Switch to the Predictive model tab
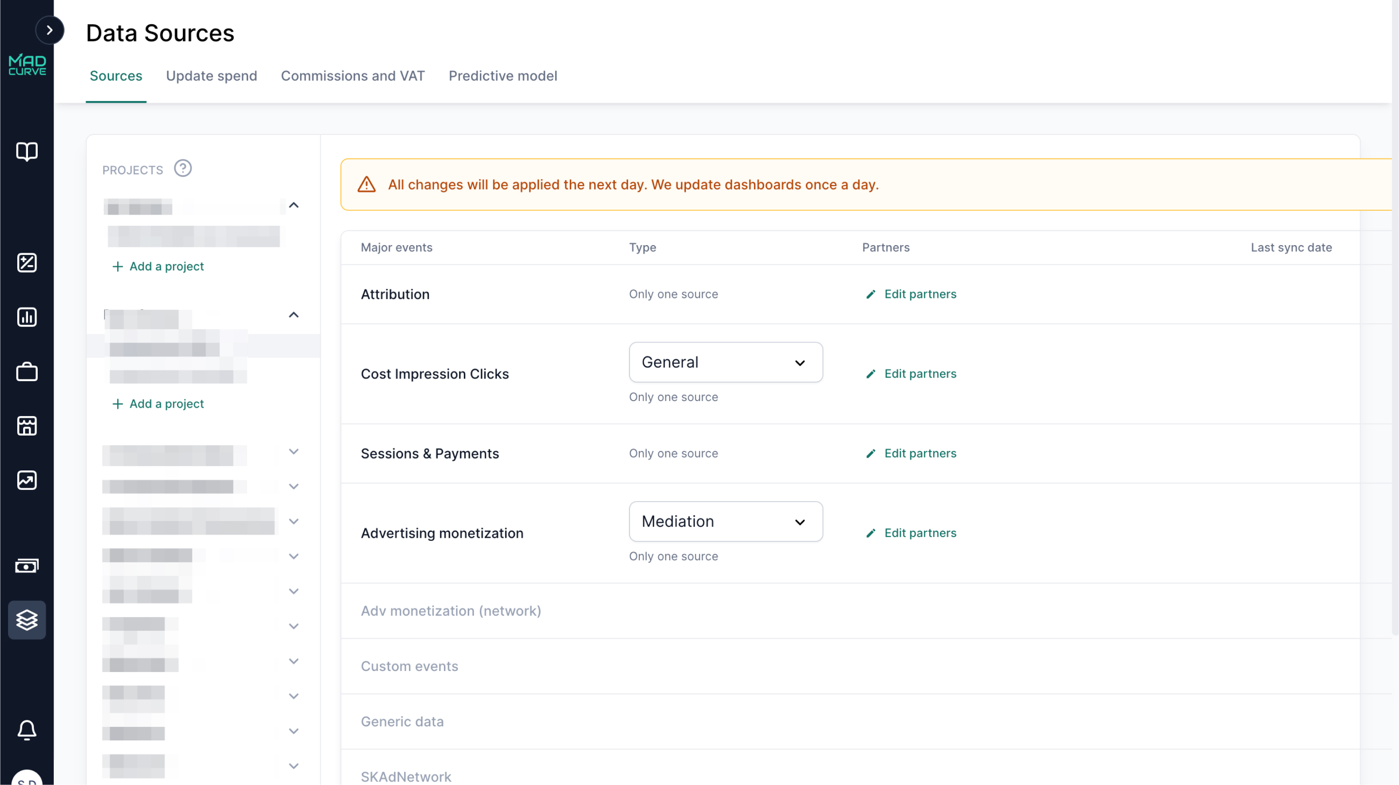1399x785 pixels. pos(503,76)
